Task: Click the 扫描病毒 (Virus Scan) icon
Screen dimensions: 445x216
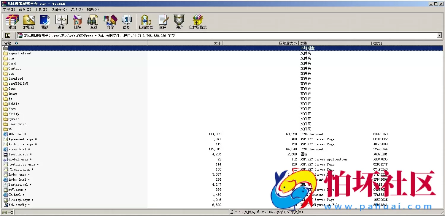Action: [146, 22]
